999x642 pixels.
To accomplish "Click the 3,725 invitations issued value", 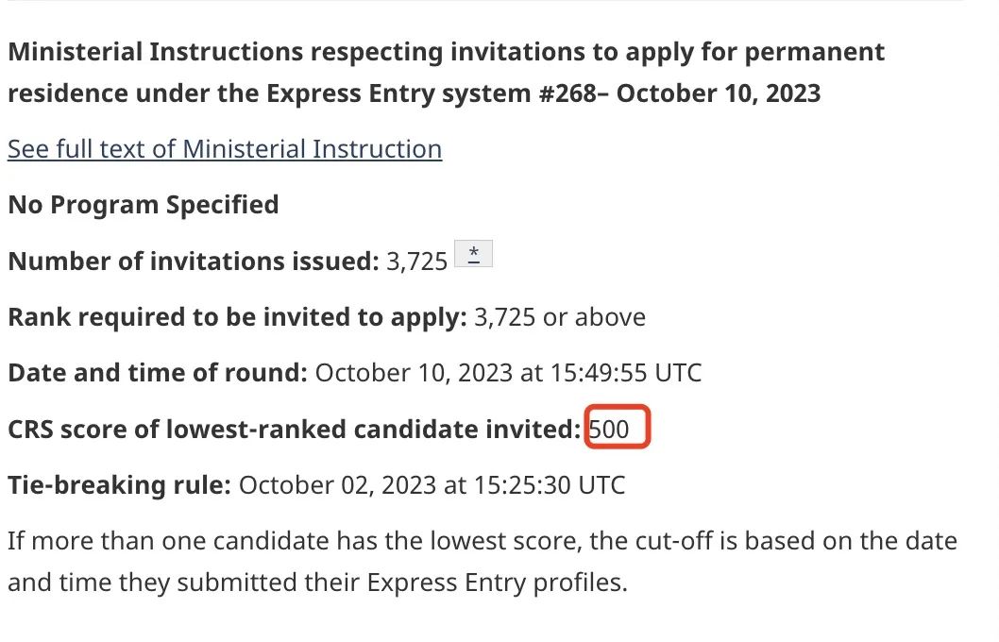I will coord(416,262).
